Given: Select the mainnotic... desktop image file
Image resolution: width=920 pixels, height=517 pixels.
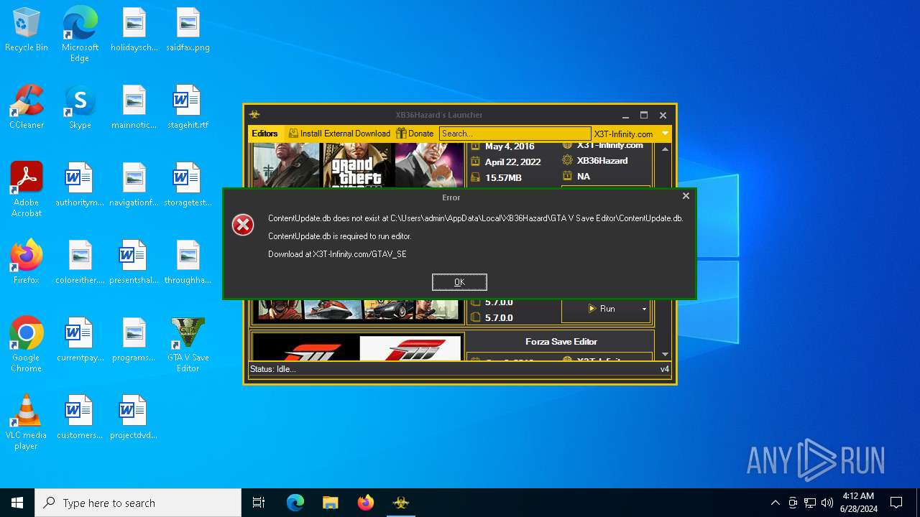Looking at the screenshot, I should 134,108.
